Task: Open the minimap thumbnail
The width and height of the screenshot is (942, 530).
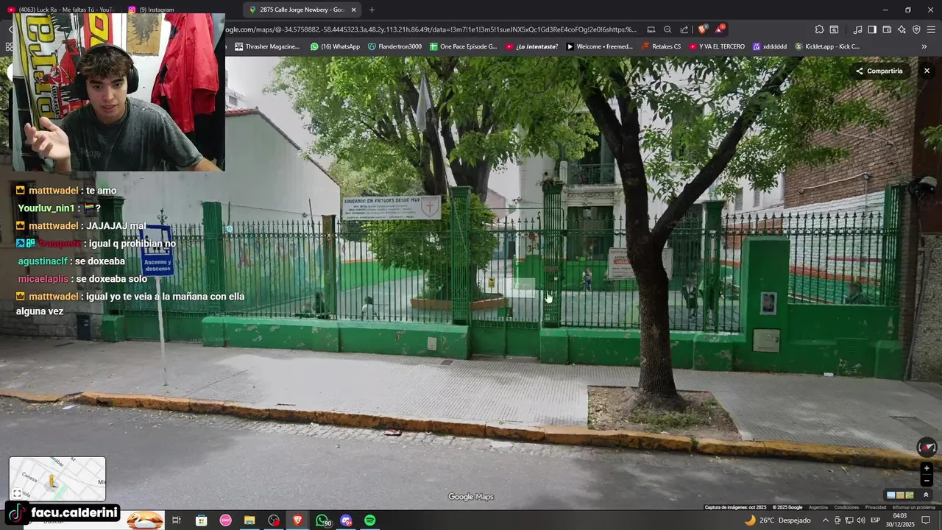Action: click(57, 478)
